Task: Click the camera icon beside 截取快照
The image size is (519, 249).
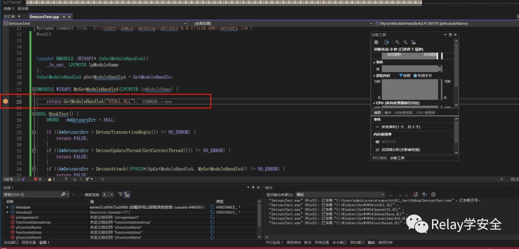Action: click(377, 142)
